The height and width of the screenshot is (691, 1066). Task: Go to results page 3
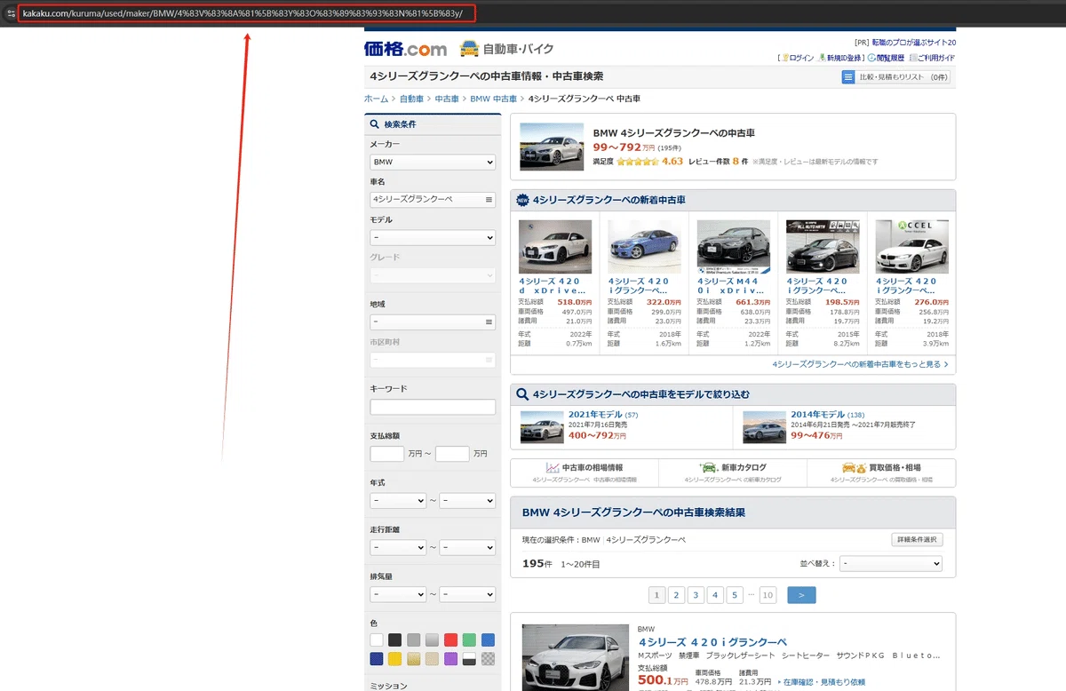pos(696,595)
